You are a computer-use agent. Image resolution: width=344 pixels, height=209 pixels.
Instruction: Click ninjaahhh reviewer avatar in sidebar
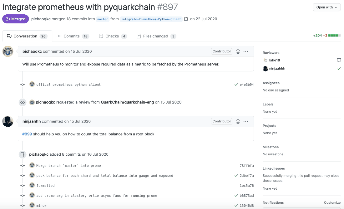click(266, 69)
